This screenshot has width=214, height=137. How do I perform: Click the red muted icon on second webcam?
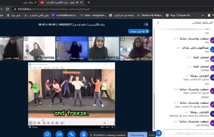(x=26, y=58)
